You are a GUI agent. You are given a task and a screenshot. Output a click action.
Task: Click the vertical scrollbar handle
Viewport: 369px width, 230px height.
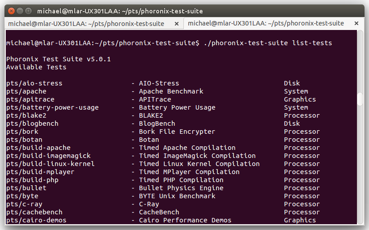click(x=360, y=100)
